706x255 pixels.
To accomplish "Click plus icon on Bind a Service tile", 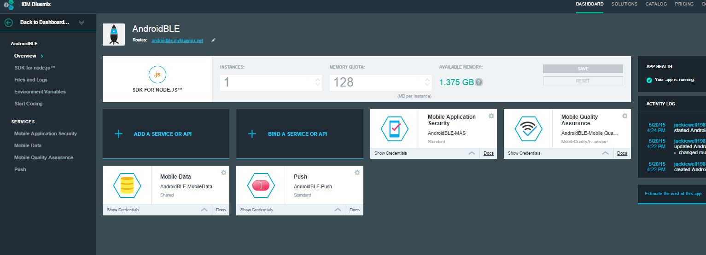I will tap(252, 134).
